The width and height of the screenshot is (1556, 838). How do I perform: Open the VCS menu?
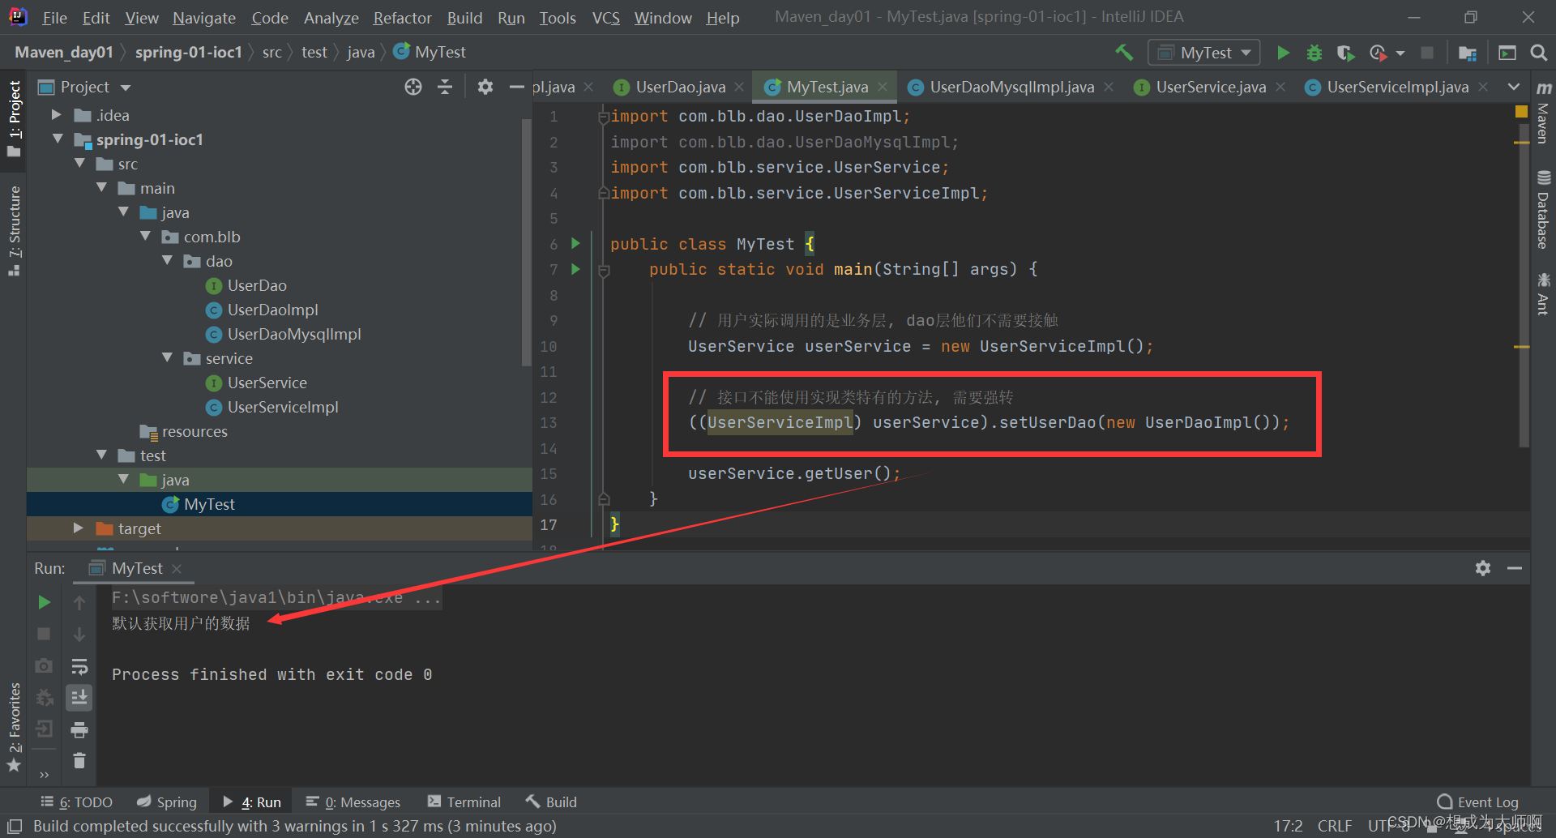[605, 18]
